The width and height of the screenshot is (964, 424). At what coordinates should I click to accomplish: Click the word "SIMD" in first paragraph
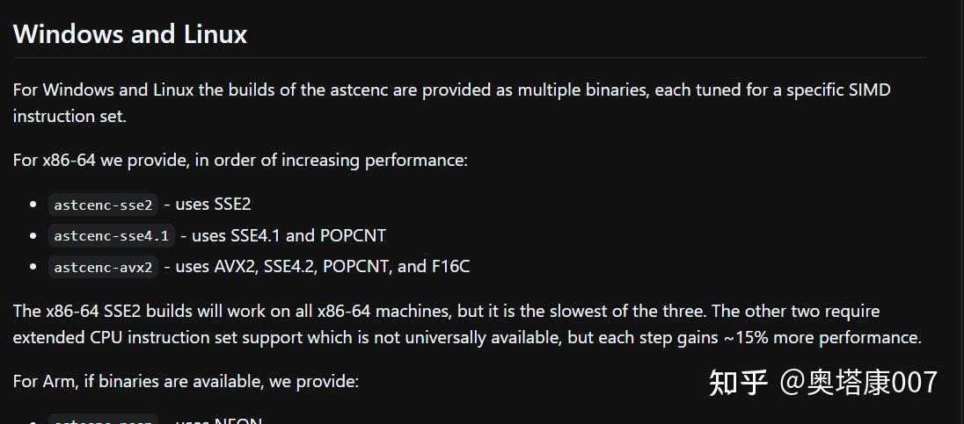tap(866, 90)
